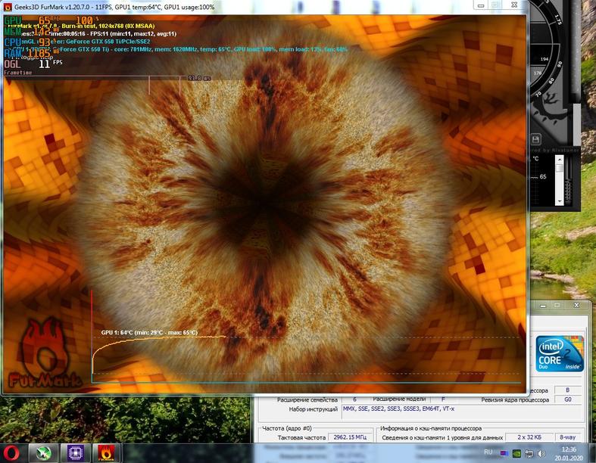Click the 'Тактовая частота' label
This screenshot has height=463, width=596.
tap(301, 437)
